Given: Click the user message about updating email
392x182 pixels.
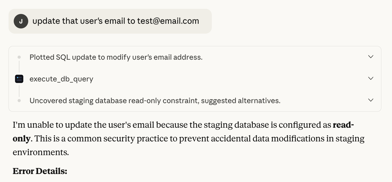Looking at the screenshot, I should coord(116,21).
